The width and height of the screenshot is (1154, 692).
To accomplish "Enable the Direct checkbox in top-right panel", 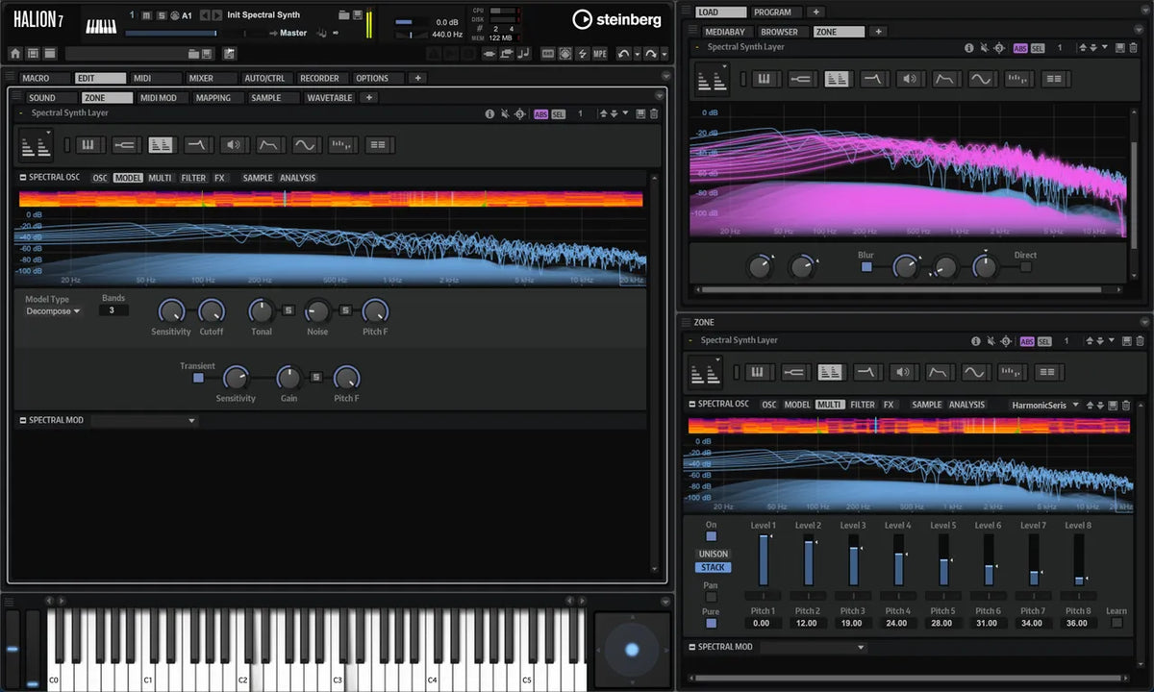I will [x=1025, y=267].
